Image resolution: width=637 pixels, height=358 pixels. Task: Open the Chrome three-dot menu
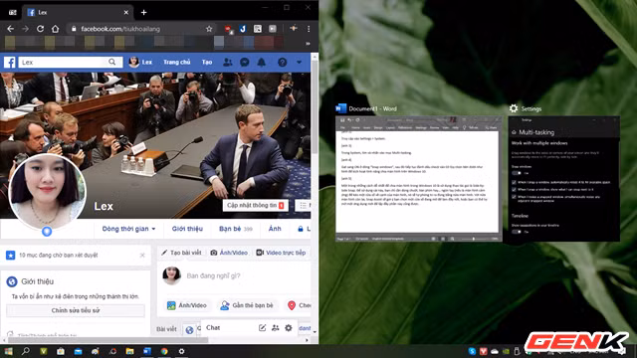(309, 29)
